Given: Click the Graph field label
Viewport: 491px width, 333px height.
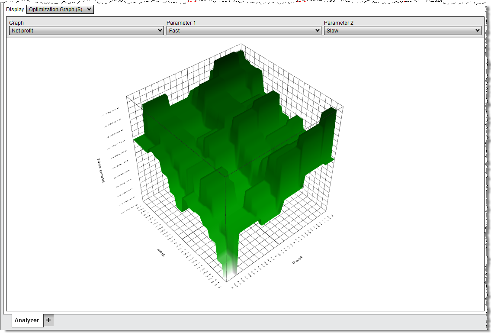Looking at the screenshot, I should 16,23.
